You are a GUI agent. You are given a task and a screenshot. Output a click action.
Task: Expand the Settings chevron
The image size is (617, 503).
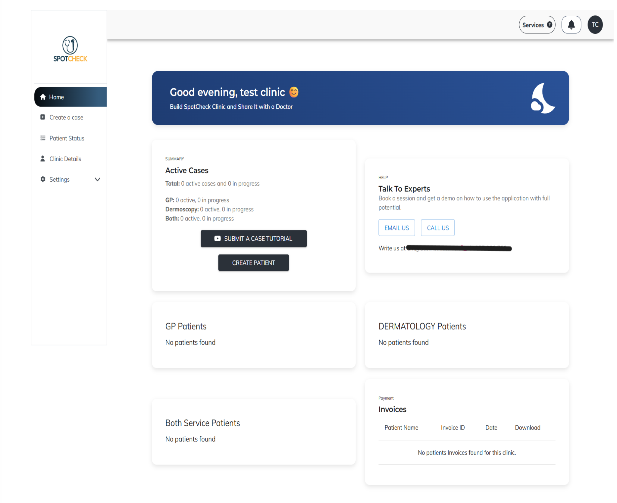tap(97, 180)
